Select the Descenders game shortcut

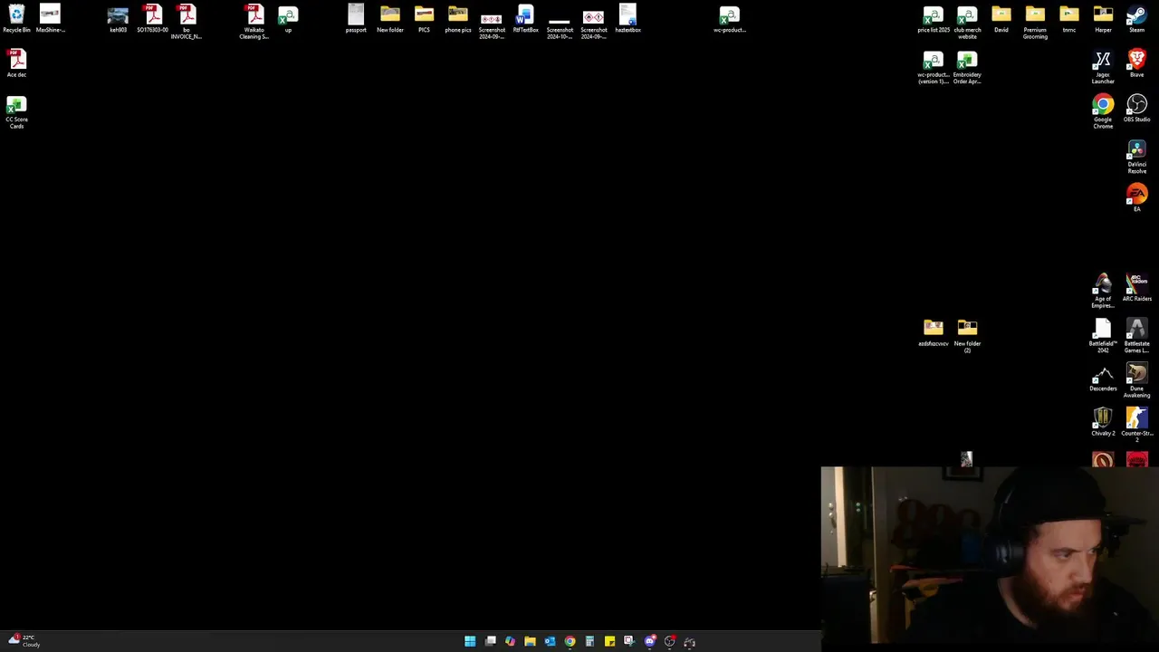pyautogui.click(x=1103, y=378)
